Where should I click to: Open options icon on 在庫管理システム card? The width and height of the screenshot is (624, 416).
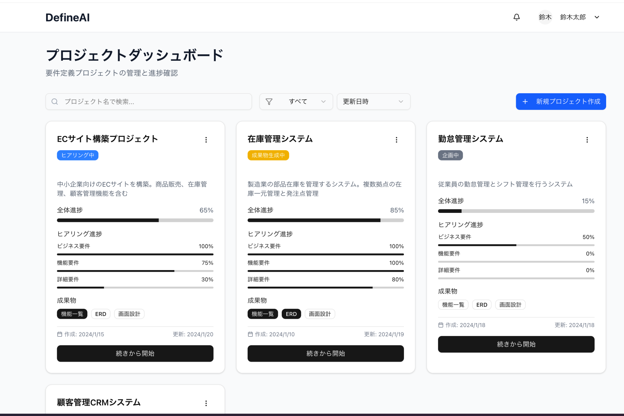396,140
